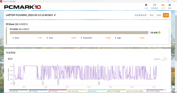Click result name LAPTOP-FJ1U40NS_2023-03-13 12:40:30.0
The image size is (177, 93).
point(29,15)
